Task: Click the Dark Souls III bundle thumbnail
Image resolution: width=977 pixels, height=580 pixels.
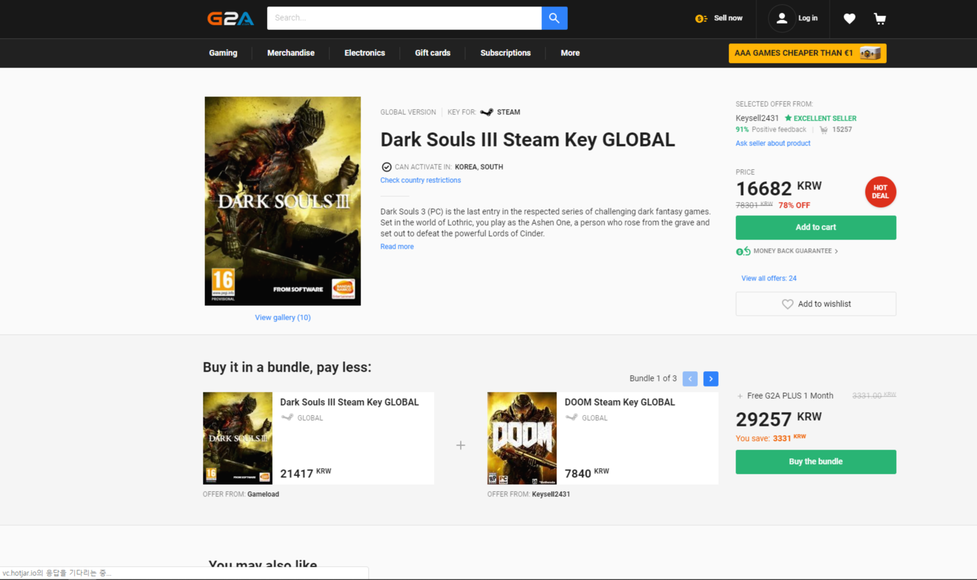Action: (237, 438)
